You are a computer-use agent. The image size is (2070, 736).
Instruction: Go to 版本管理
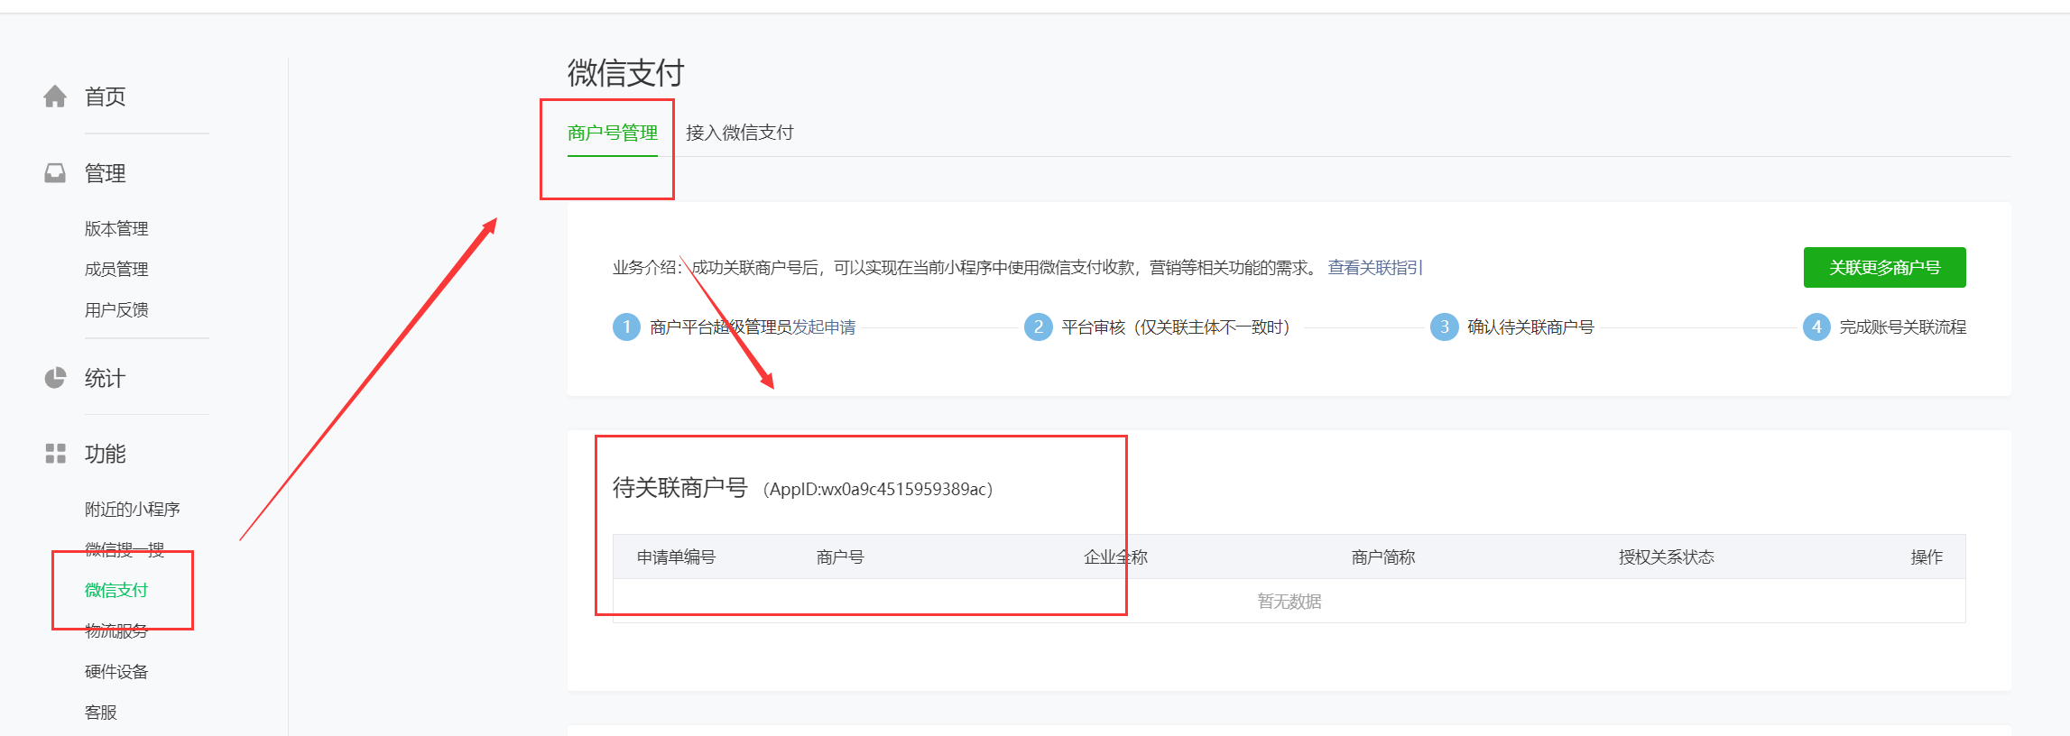coord(116,229)
